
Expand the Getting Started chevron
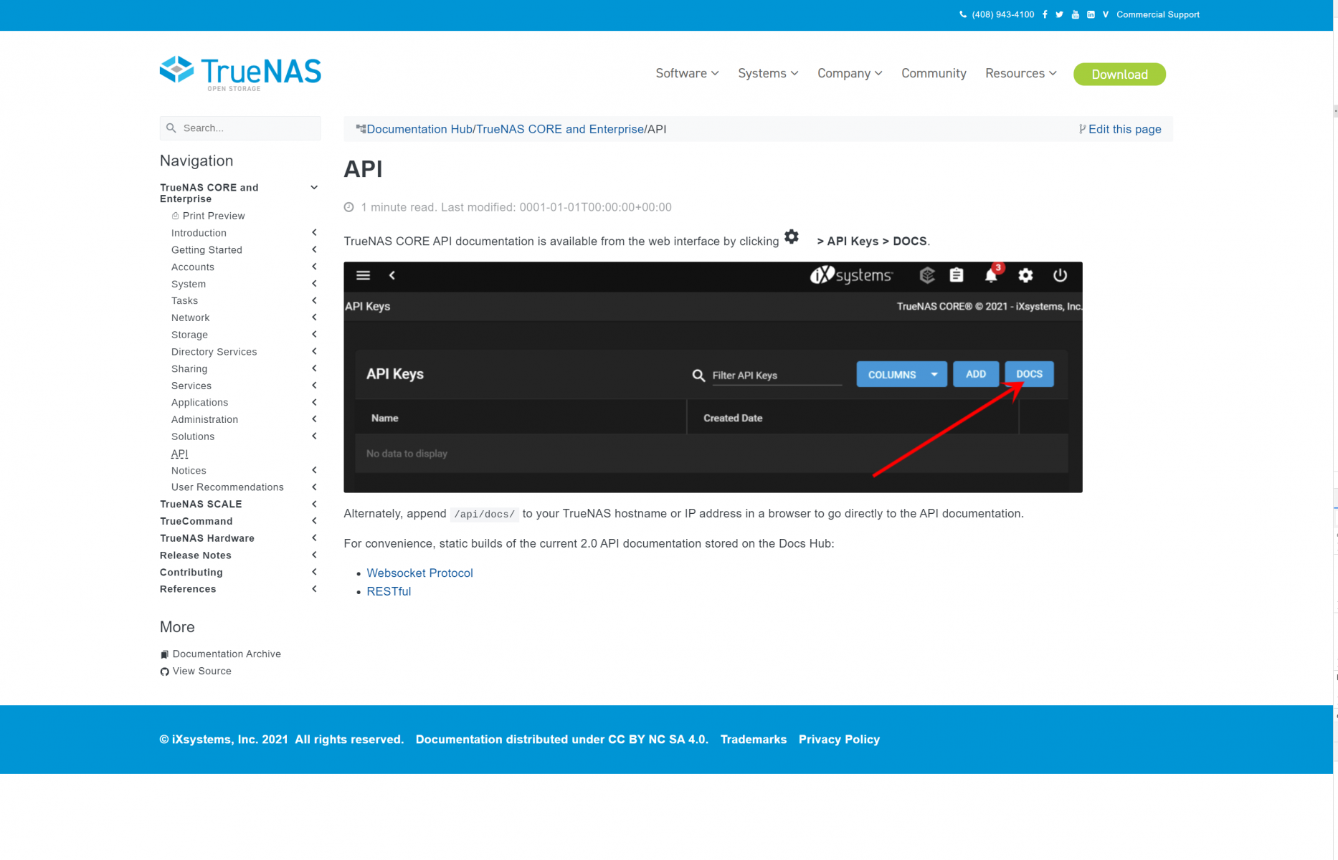[314, 249]
